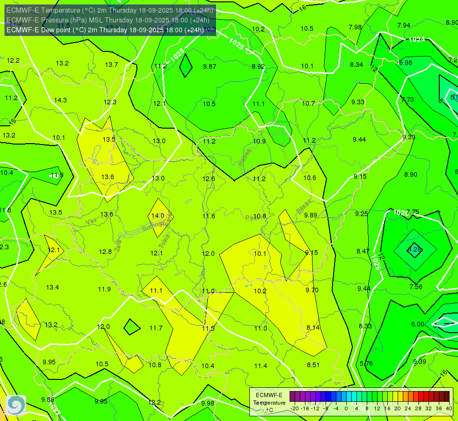This screenshot has width=458, height=421.
Task: Click the map value 13.4
Action: tap(52, 288)
